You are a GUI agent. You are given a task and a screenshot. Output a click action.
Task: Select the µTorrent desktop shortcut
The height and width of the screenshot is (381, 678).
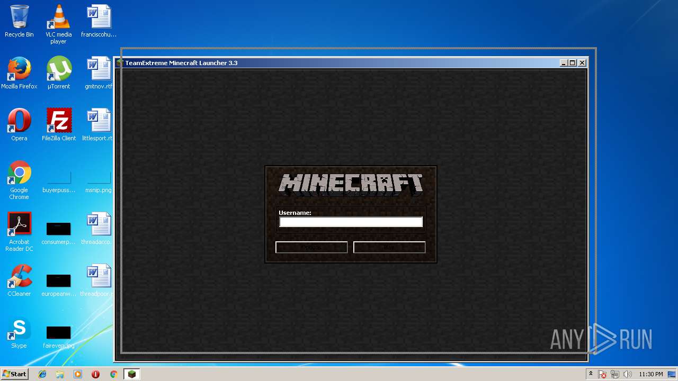click(59, 73)
